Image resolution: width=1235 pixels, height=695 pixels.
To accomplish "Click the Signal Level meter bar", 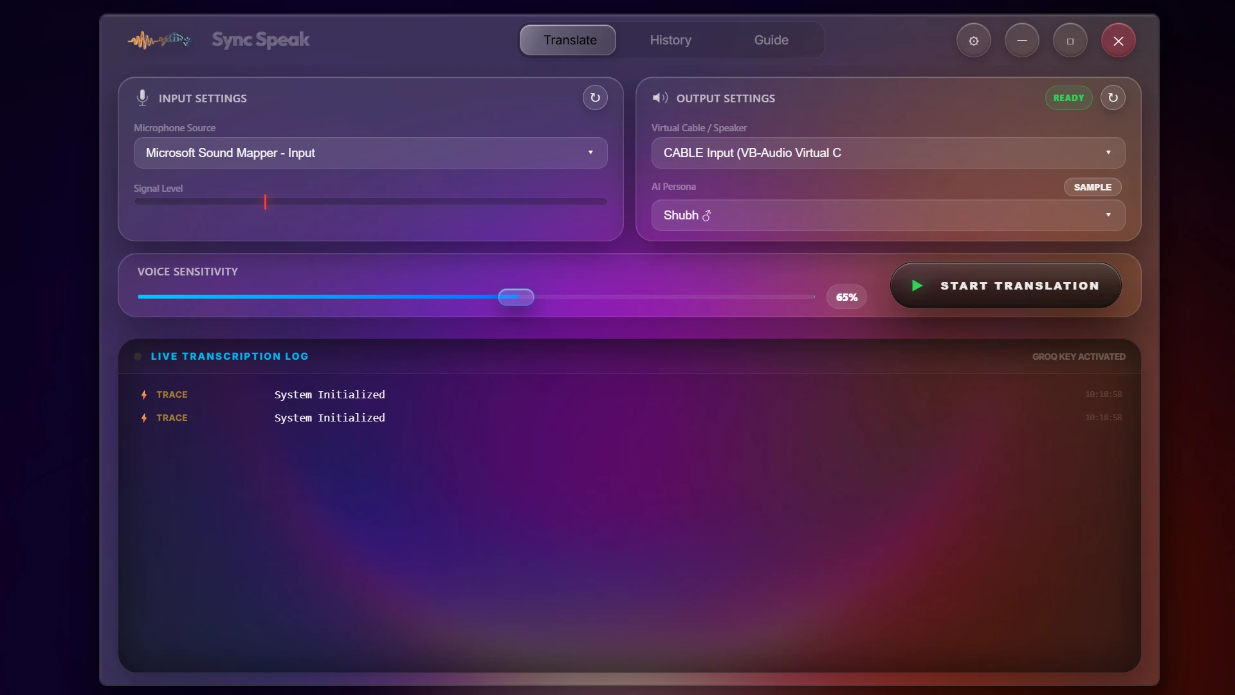I will point(370,201).
